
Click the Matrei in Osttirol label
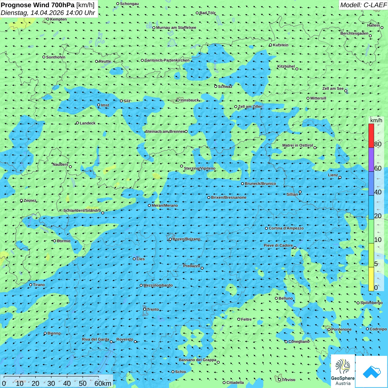click(x=298, y=145)
